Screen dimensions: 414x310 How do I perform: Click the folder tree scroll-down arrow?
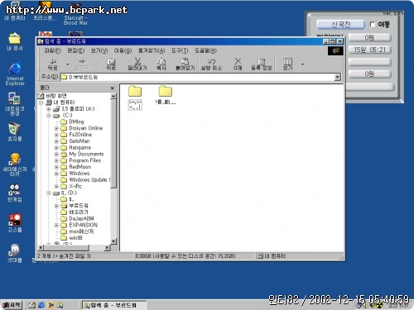point(113,241)
